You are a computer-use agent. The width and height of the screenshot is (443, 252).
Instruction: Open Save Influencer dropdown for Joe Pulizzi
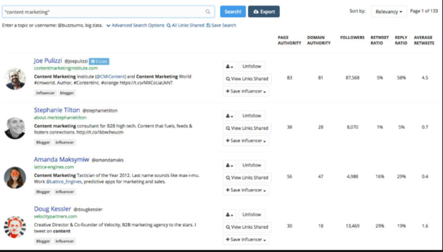tap(246, 92)
